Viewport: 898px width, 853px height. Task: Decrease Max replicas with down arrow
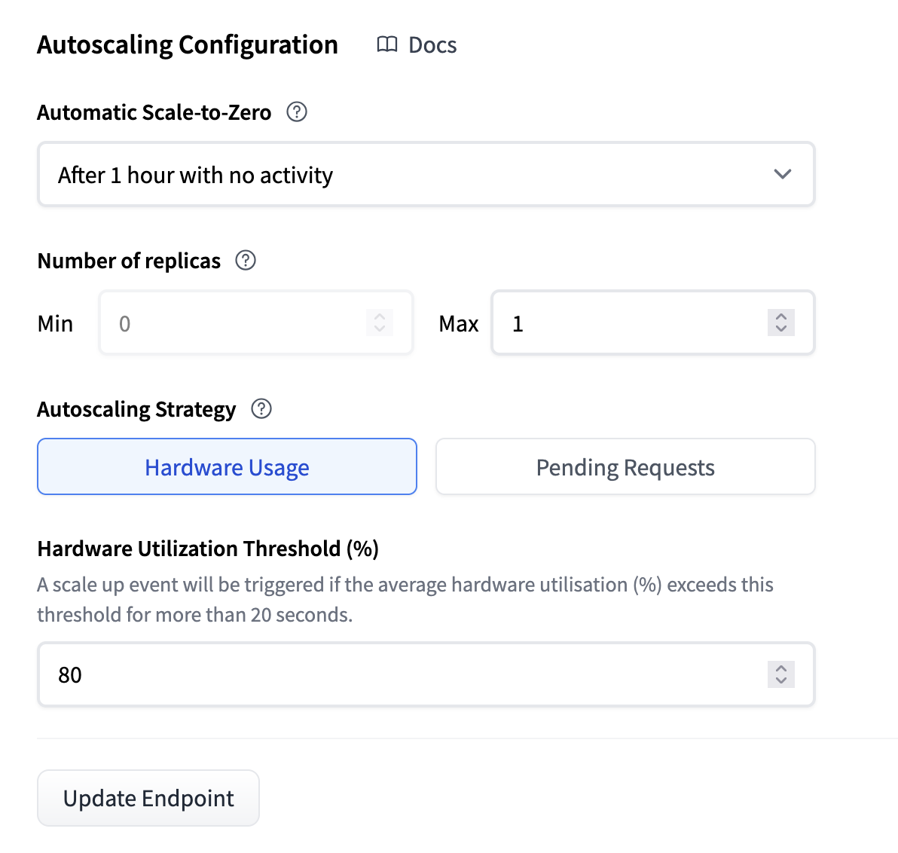tap(781, 329)
